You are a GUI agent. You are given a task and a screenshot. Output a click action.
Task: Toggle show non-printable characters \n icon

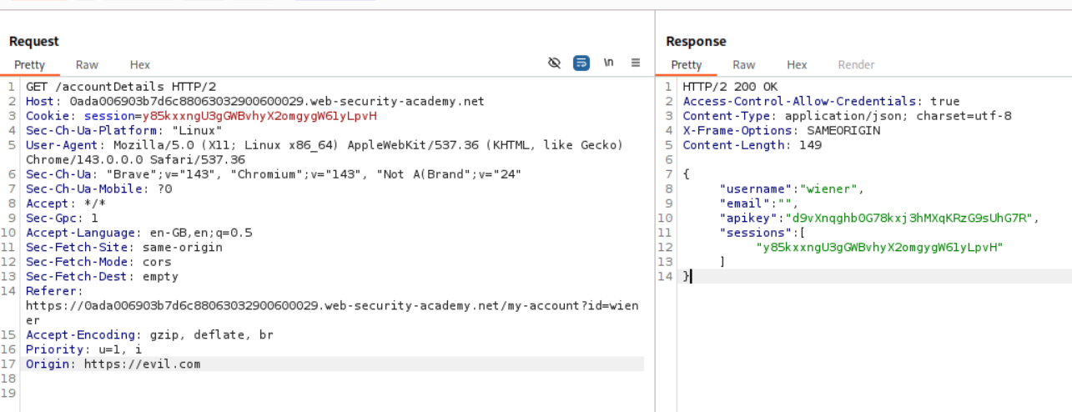click(x=609, y=63)
